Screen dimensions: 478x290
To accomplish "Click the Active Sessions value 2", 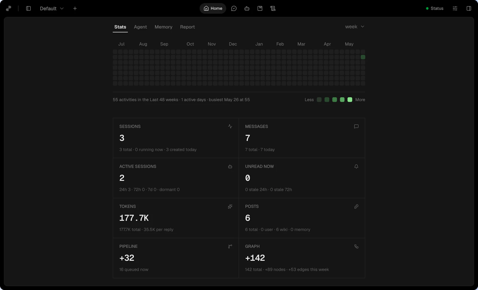I will [x=122, y=178].
